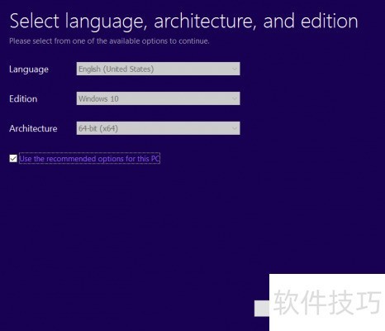Click 'Use the recommended options for this PC' label

pos(89,159)
